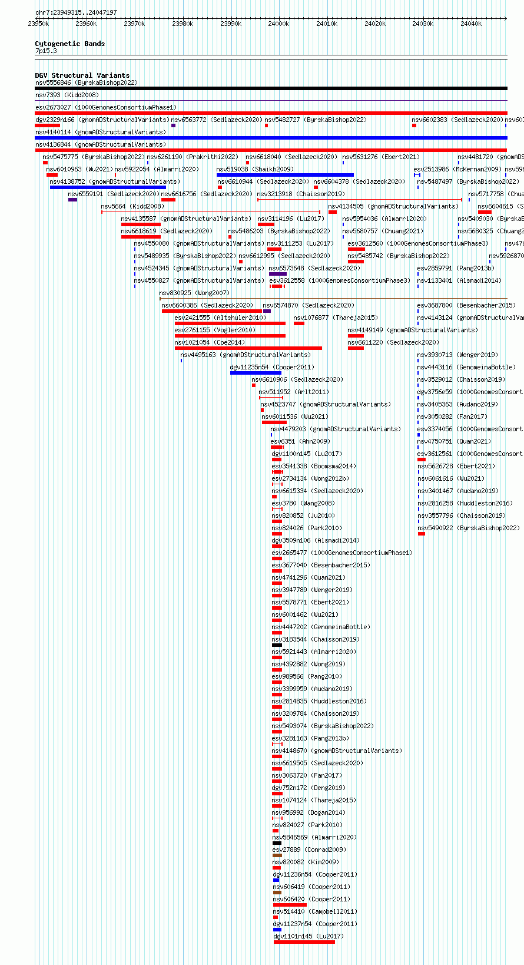Image resolution: width=524 pixels, height=965 pixels.
Task: Click nsv5482727 (ByrskaBishop2022) label
Action: (x=316, y=120)
